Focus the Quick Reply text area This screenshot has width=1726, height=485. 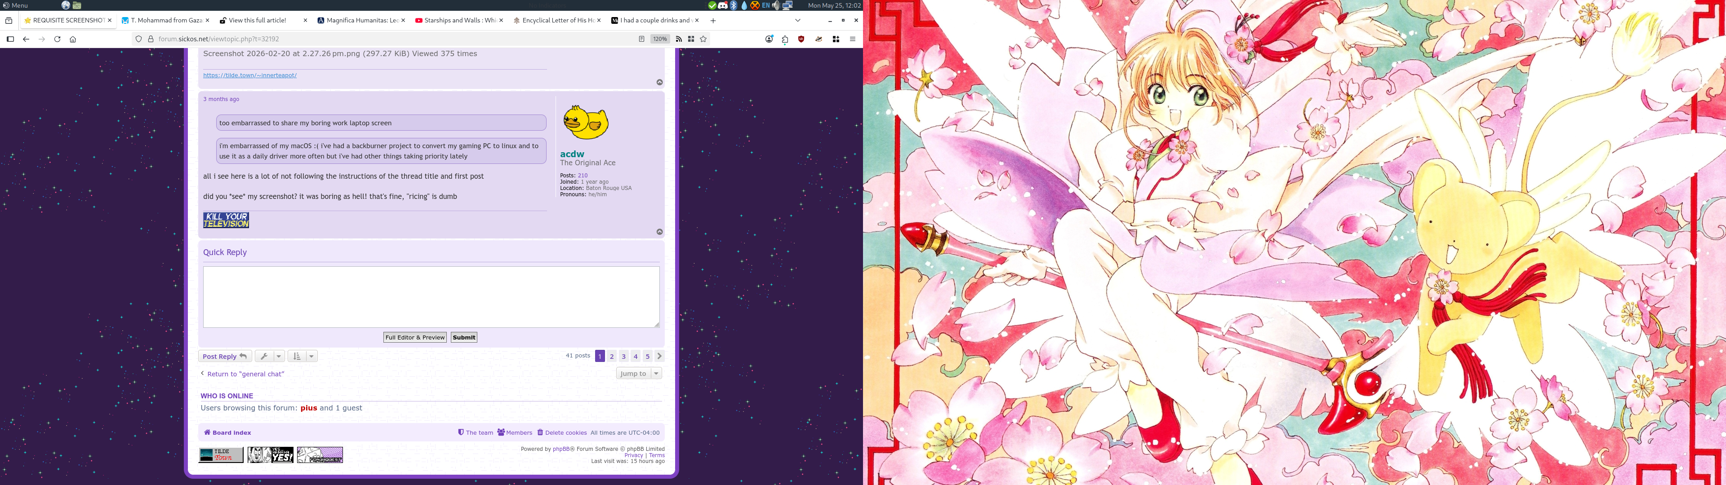pos(431,297)
